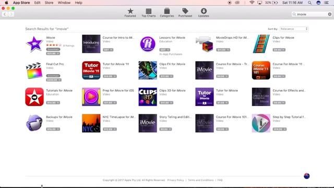
Task: Click Get button for Course for Intro to iMovie
Action: [x=108, y=50]
